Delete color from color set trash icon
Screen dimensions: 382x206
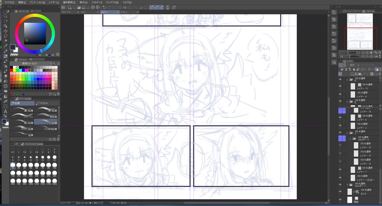click(58, 94)
